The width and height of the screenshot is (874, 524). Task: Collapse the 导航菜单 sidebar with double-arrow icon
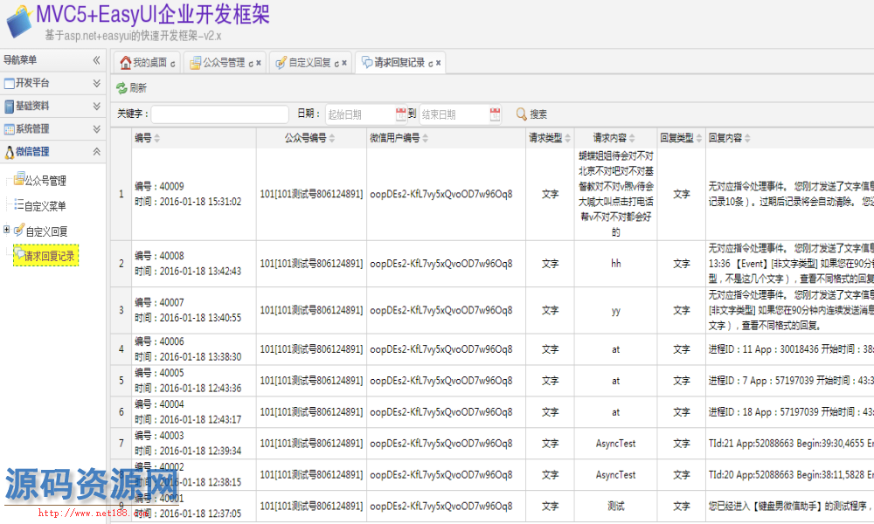[x=97, y=60]
